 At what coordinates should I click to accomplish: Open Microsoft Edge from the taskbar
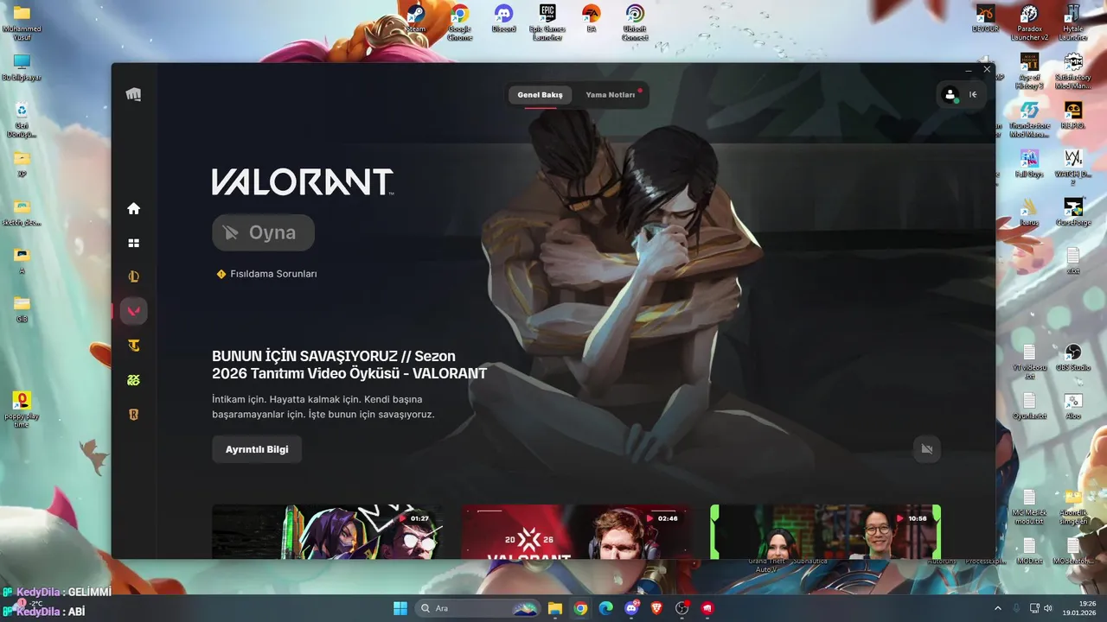[x=605, y=608]
